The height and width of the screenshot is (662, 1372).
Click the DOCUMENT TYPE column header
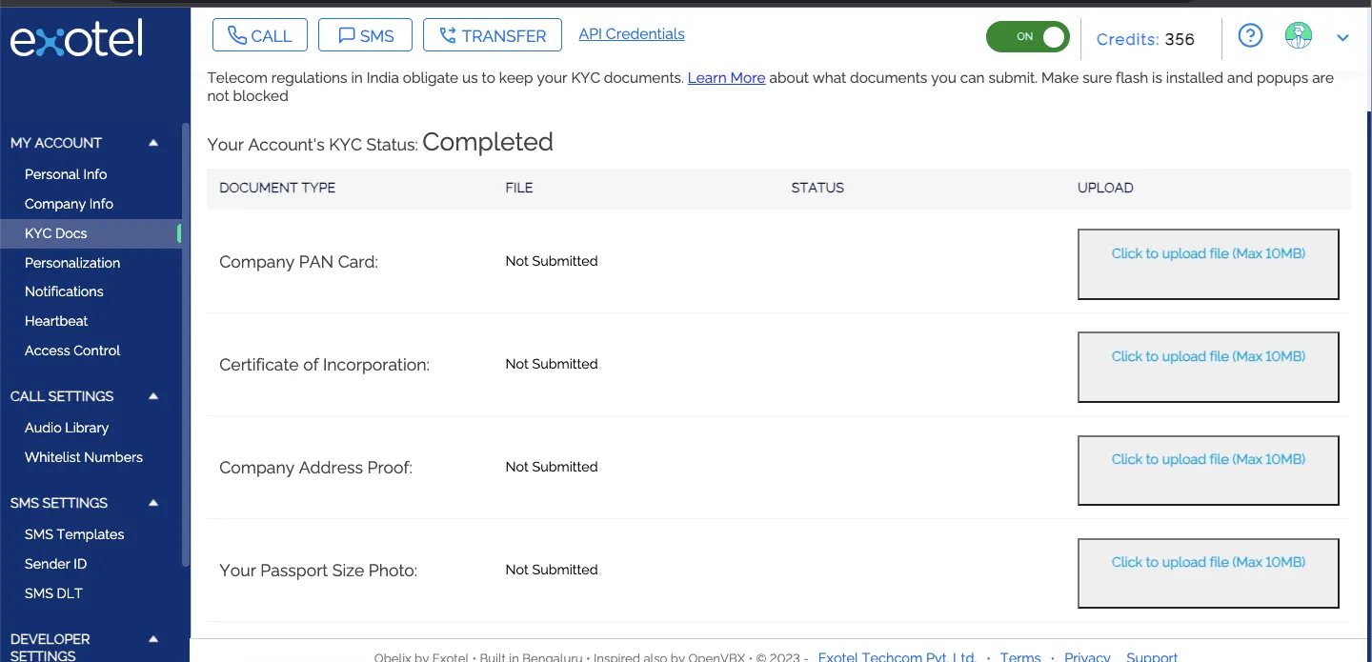pyautogui.click(x=277, y=188)
